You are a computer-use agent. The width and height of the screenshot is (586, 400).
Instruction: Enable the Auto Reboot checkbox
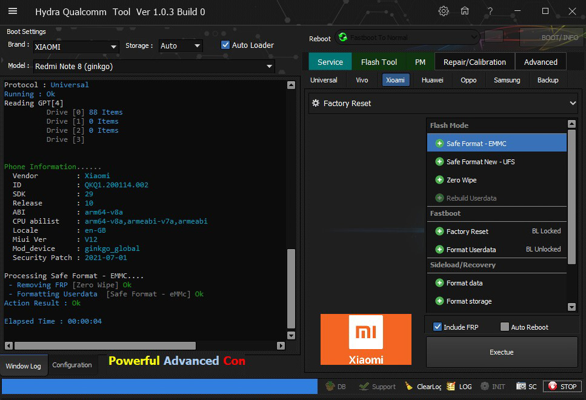(505, 327)
